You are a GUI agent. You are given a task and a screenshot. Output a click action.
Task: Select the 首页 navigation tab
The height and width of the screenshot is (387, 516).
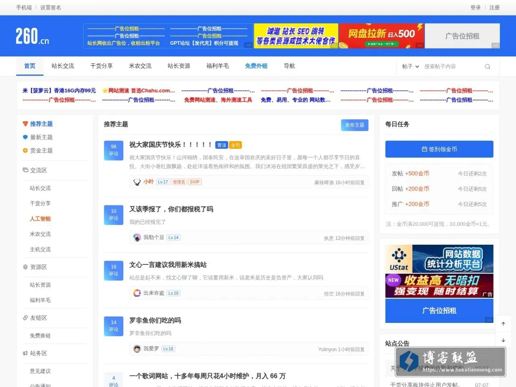(30, 66)
